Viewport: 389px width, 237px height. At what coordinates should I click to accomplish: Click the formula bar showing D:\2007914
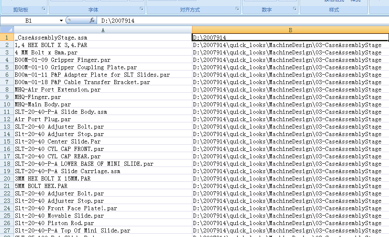[243, 21]
